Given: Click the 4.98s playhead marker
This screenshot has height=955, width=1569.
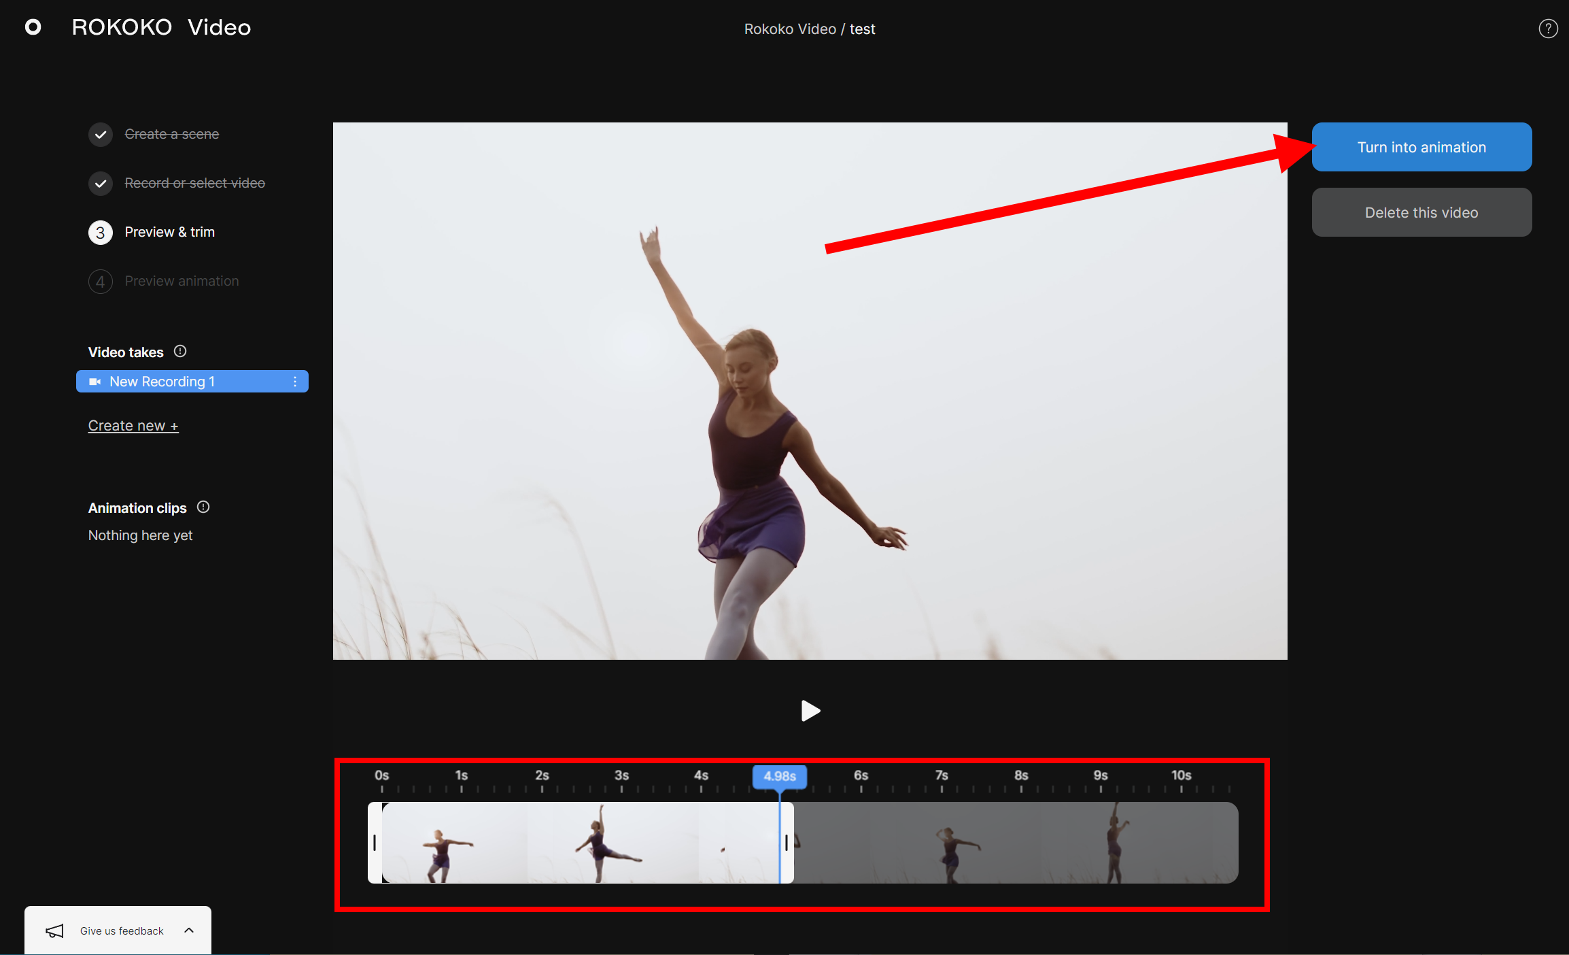Looking at the screenshot, I should tap(780, 776).
